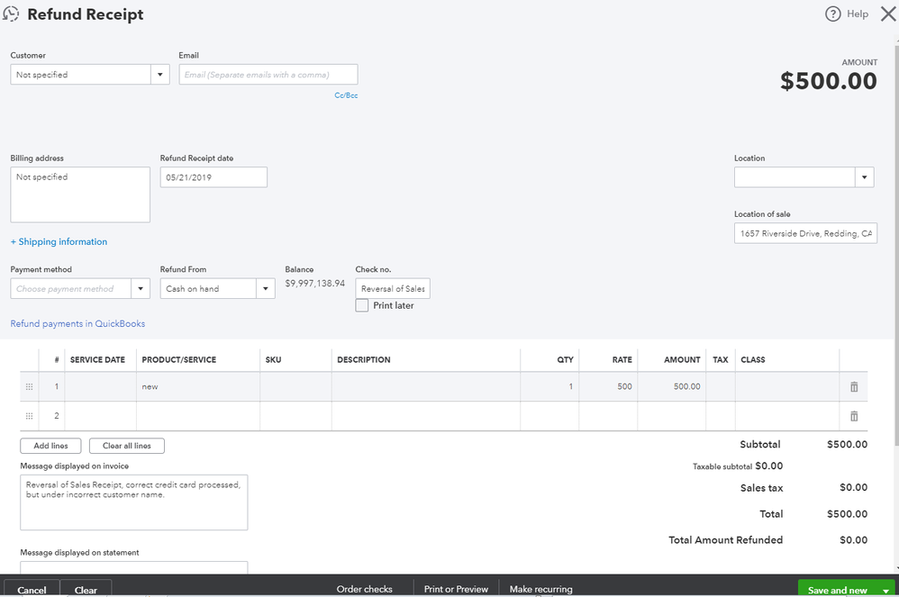899x597 pixels.
Task: Open the Cc/Bcc link
Action: click(346, 95)
